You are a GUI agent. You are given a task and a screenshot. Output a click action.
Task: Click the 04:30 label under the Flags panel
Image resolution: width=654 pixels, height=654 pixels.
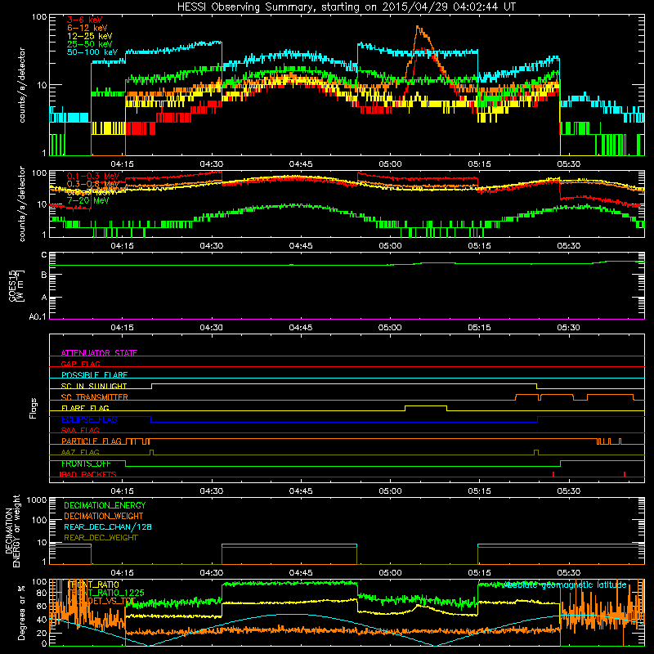[x=212, y=491]
